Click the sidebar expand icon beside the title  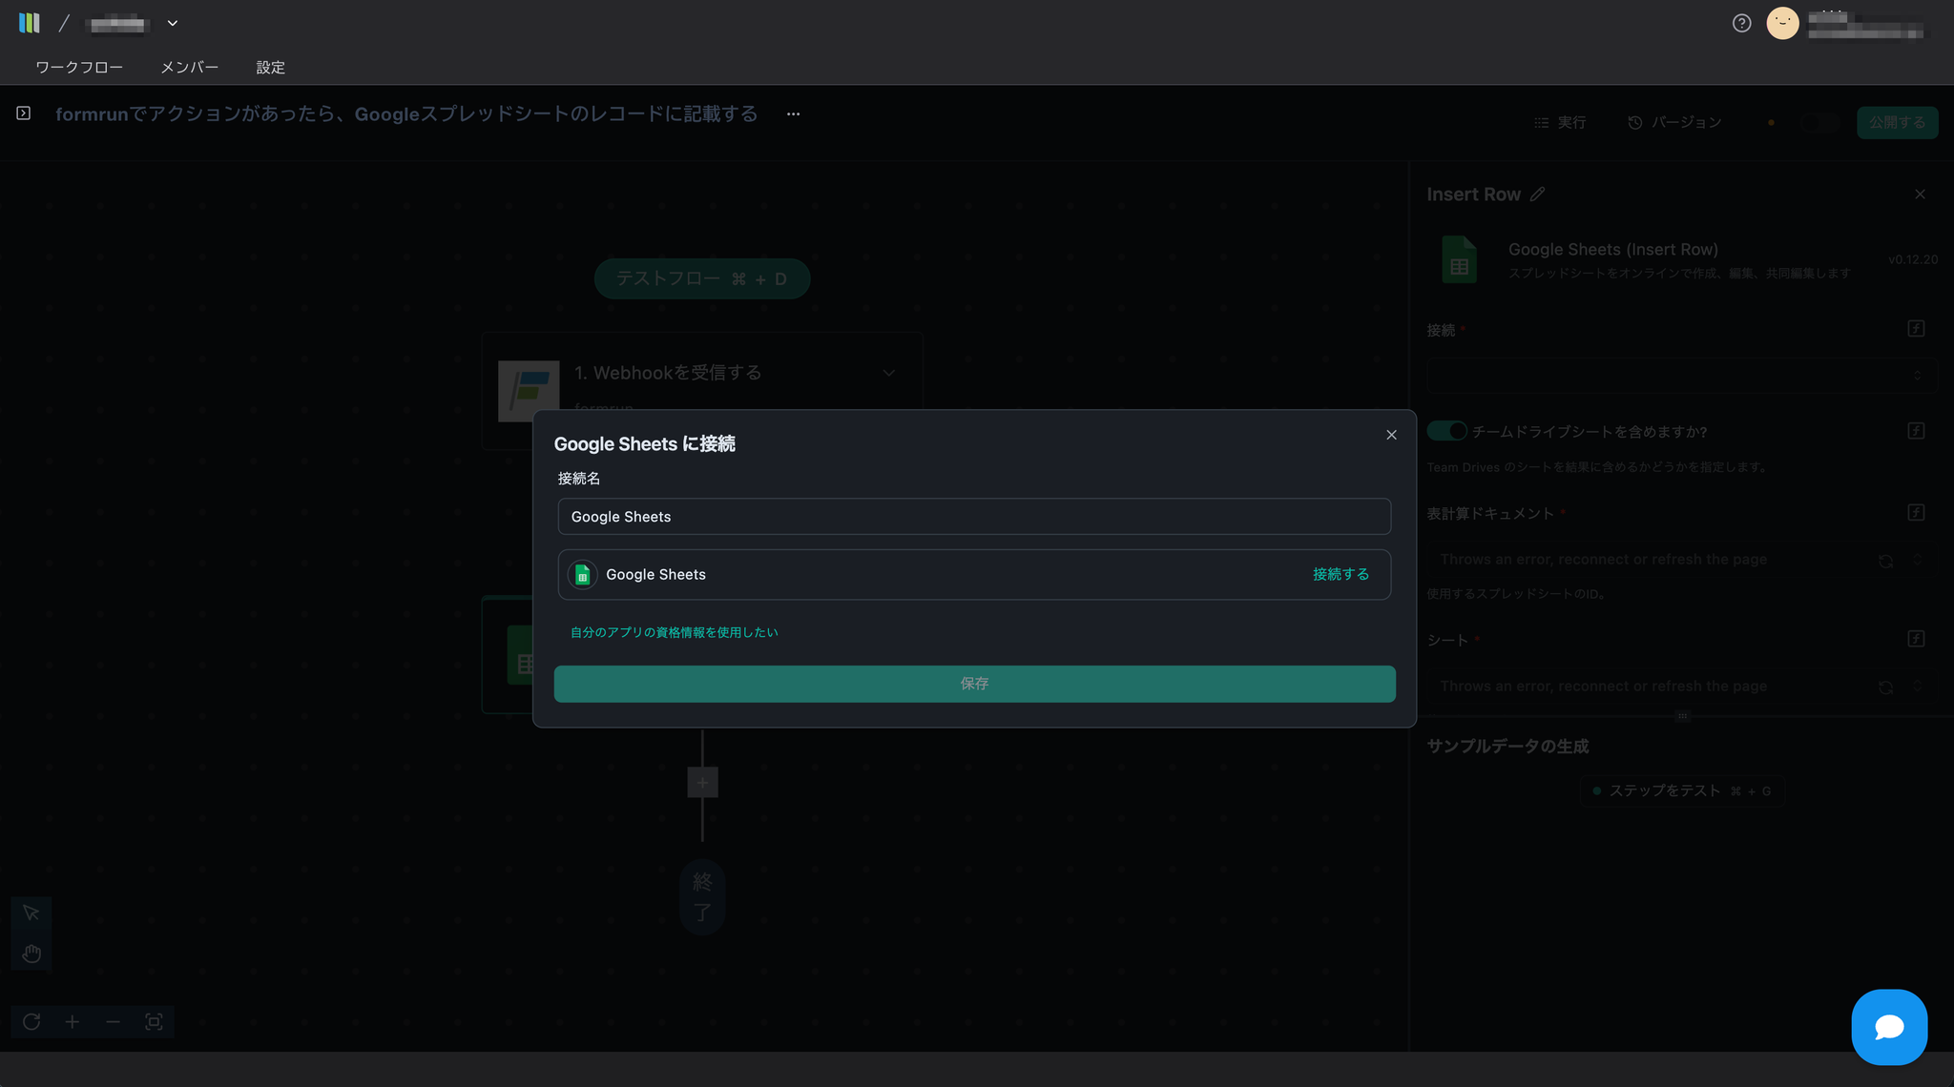click(x=24, y=113)
